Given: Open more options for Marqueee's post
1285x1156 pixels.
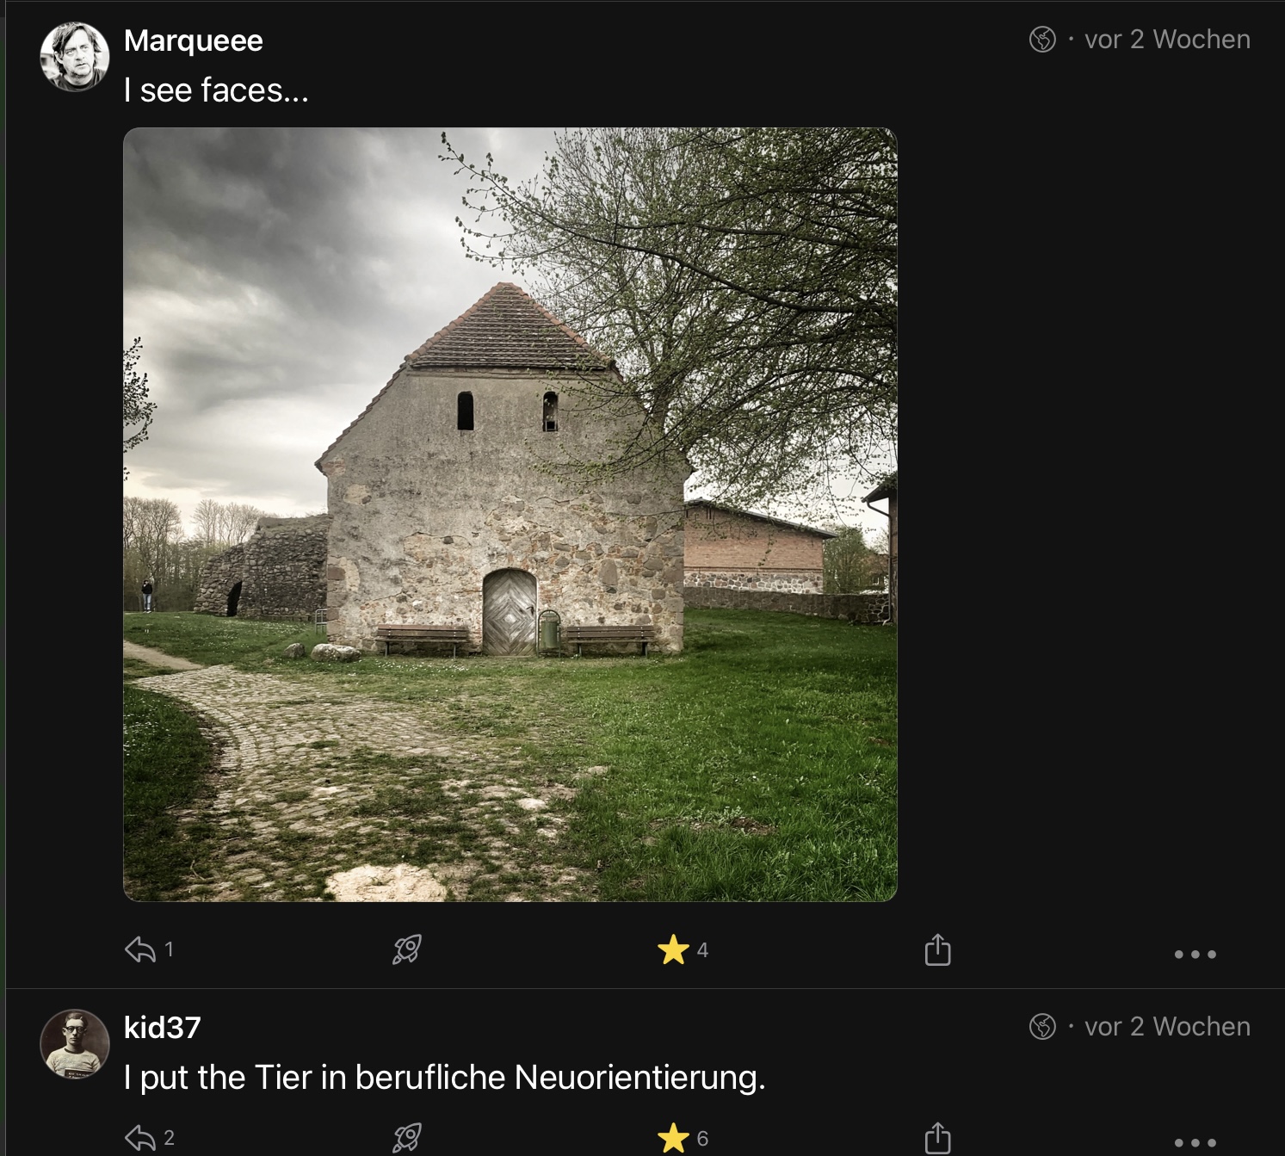Looking at the screenshot, I should click(1195, 954).
